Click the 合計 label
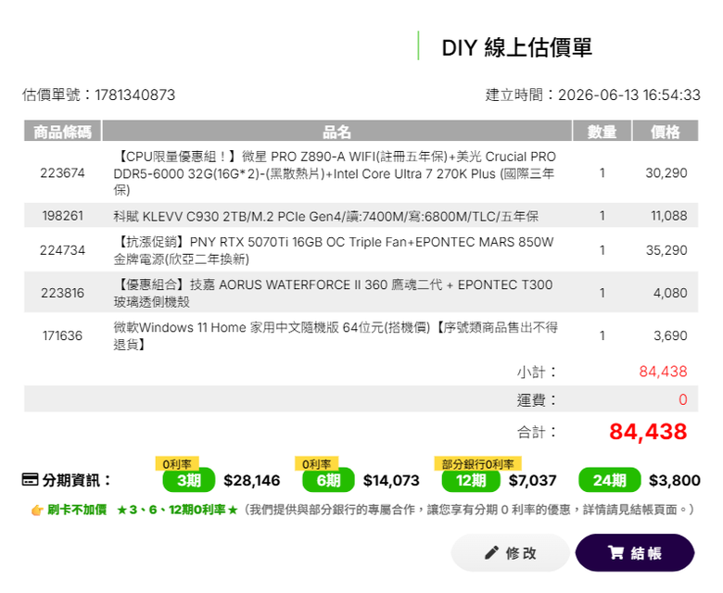723x593 pixels. click(x=537, y=432)
